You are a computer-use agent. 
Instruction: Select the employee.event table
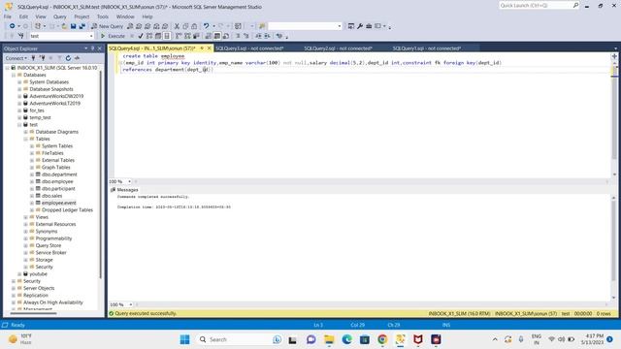coord(58,203)
